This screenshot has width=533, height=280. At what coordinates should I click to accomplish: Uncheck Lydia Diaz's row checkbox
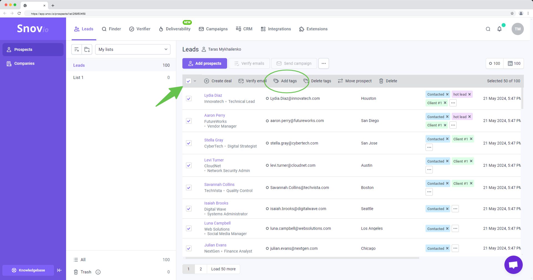tap(189, 99)
